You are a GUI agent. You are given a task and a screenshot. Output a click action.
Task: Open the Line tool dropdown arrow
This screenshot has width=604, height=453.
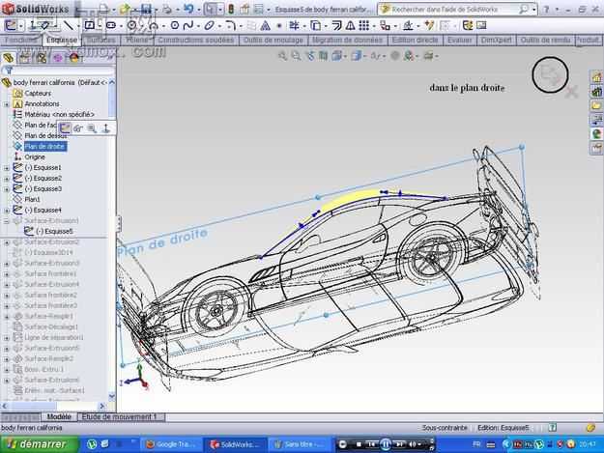[78, 26]
